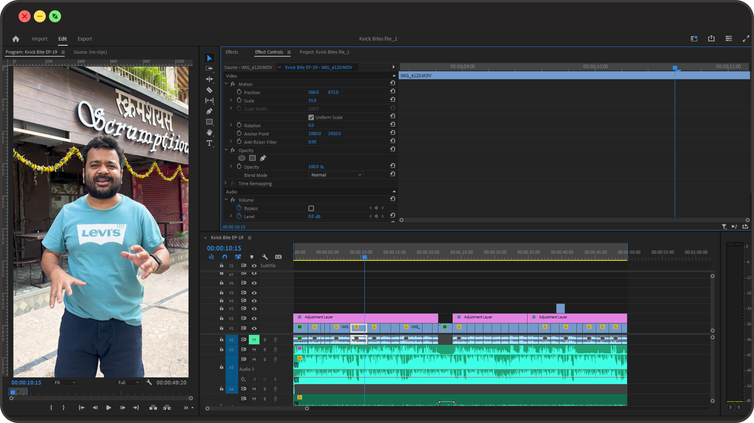Viewport: 754px width, 423px height.
Task: Select the Type tool
Action: (x=209, y=143)
